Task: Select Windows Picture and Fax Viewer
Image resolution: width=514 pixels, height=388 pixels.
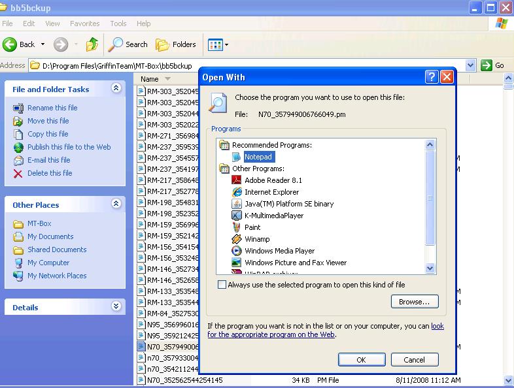Action: coord(296,263)
